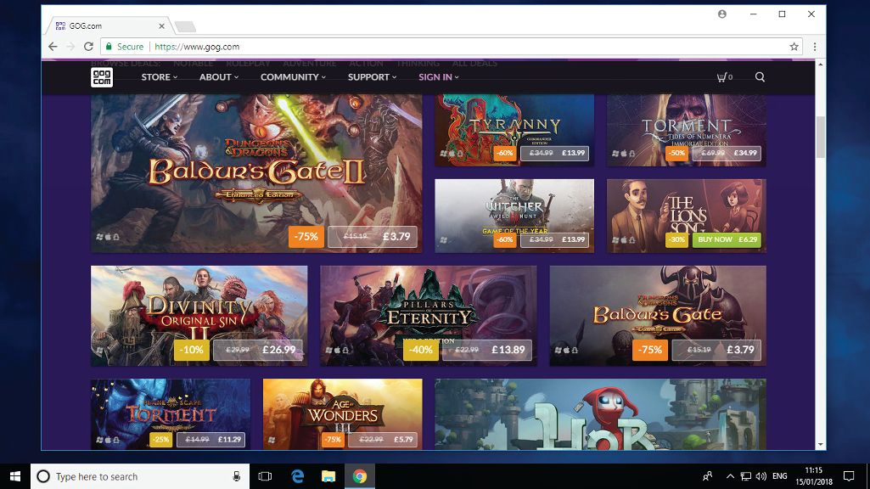
Task: Open the shopping cart icon
Action: coord(721,76)
